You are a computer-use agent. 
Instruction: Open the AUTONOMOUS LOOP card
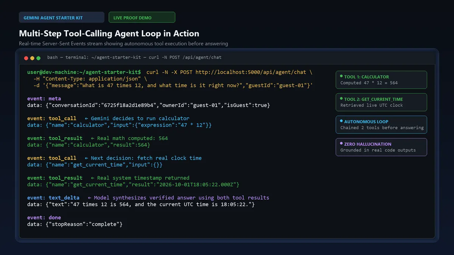pyautogui.click(x=381, y=125)
